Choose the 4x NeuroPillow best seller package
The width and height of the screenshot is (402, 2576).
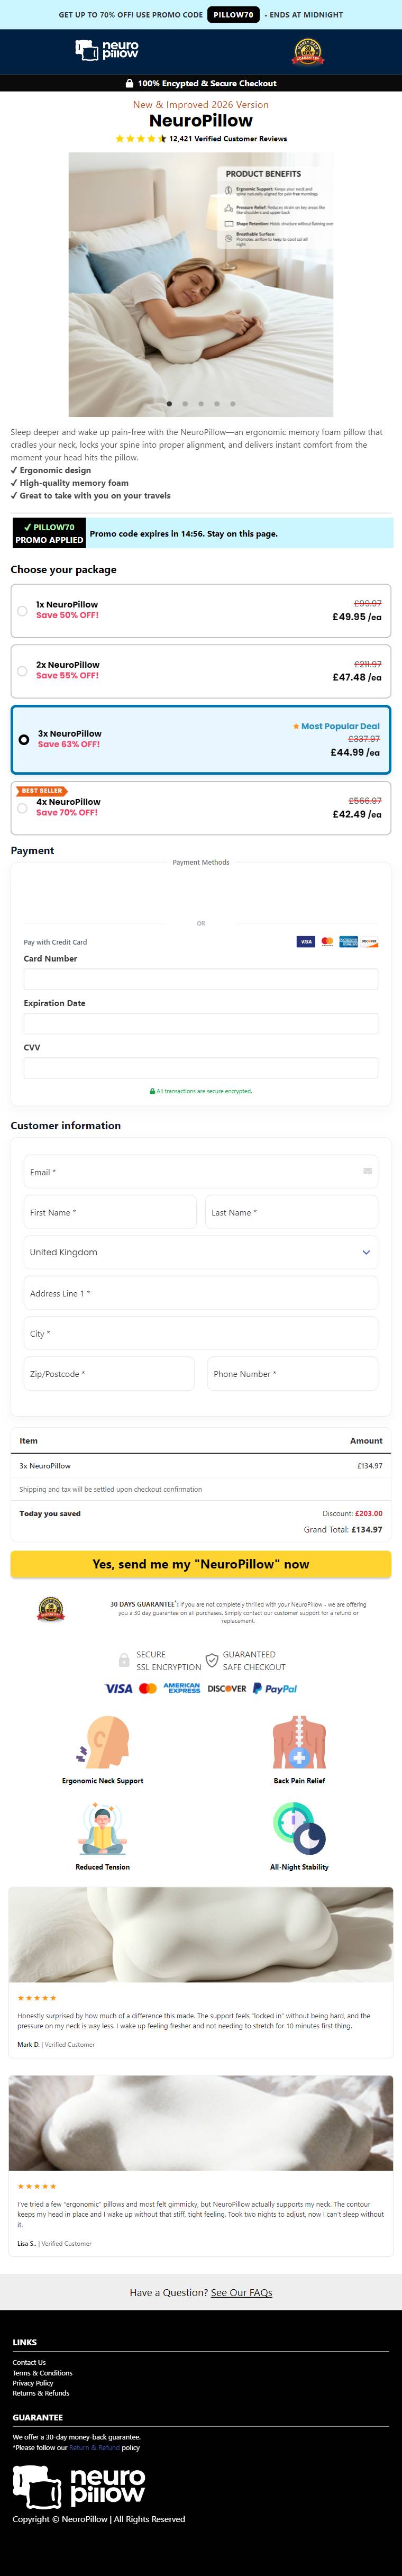[x=22, y=808]
